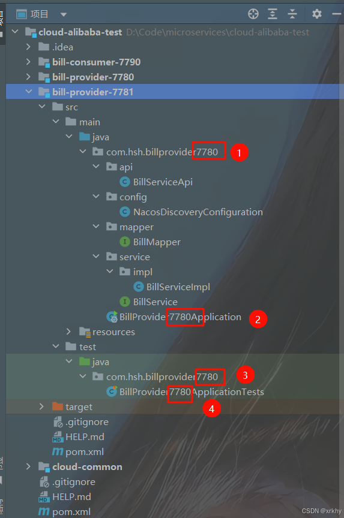
Task: Select the BillServiceApi class icon
Action: point(125,182)
